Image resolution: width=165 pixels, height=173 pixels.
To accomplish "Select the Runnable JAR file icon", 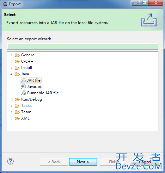I will coord(23,93).
